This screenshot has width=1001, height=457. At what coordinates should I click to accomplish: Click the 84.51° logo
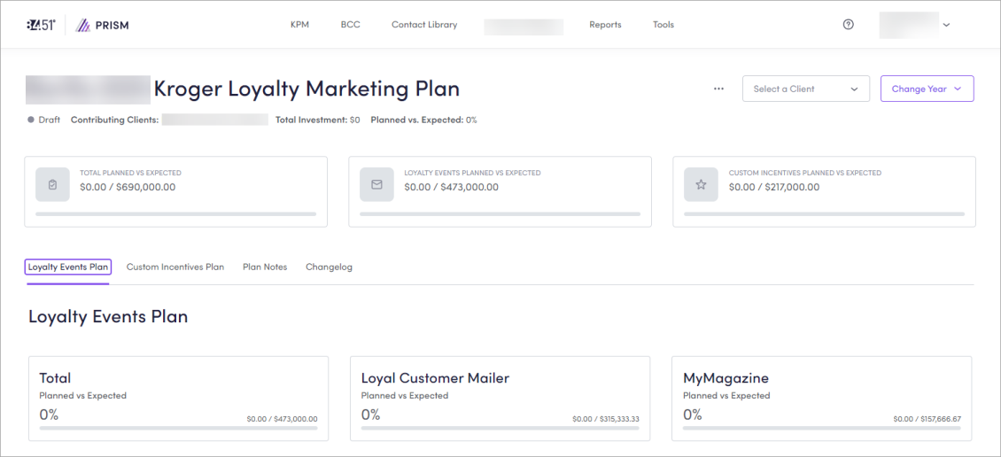pos(41,25)
